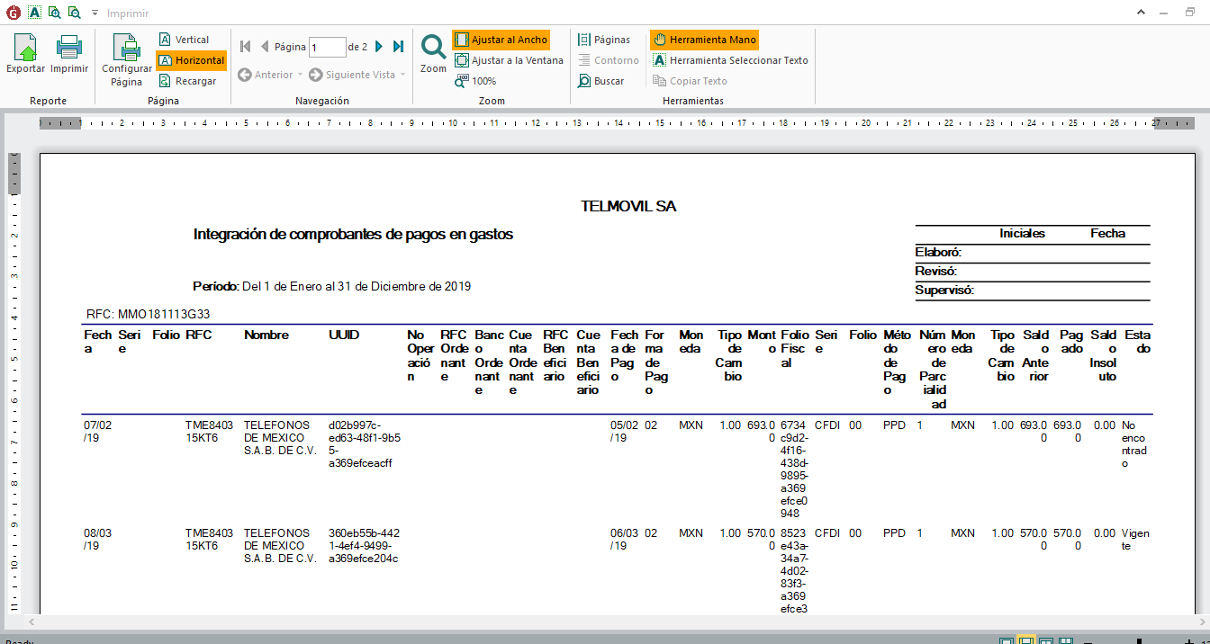Toggle Ajustar al Ancho zoom mode
1210x644 pixels.
500,40
